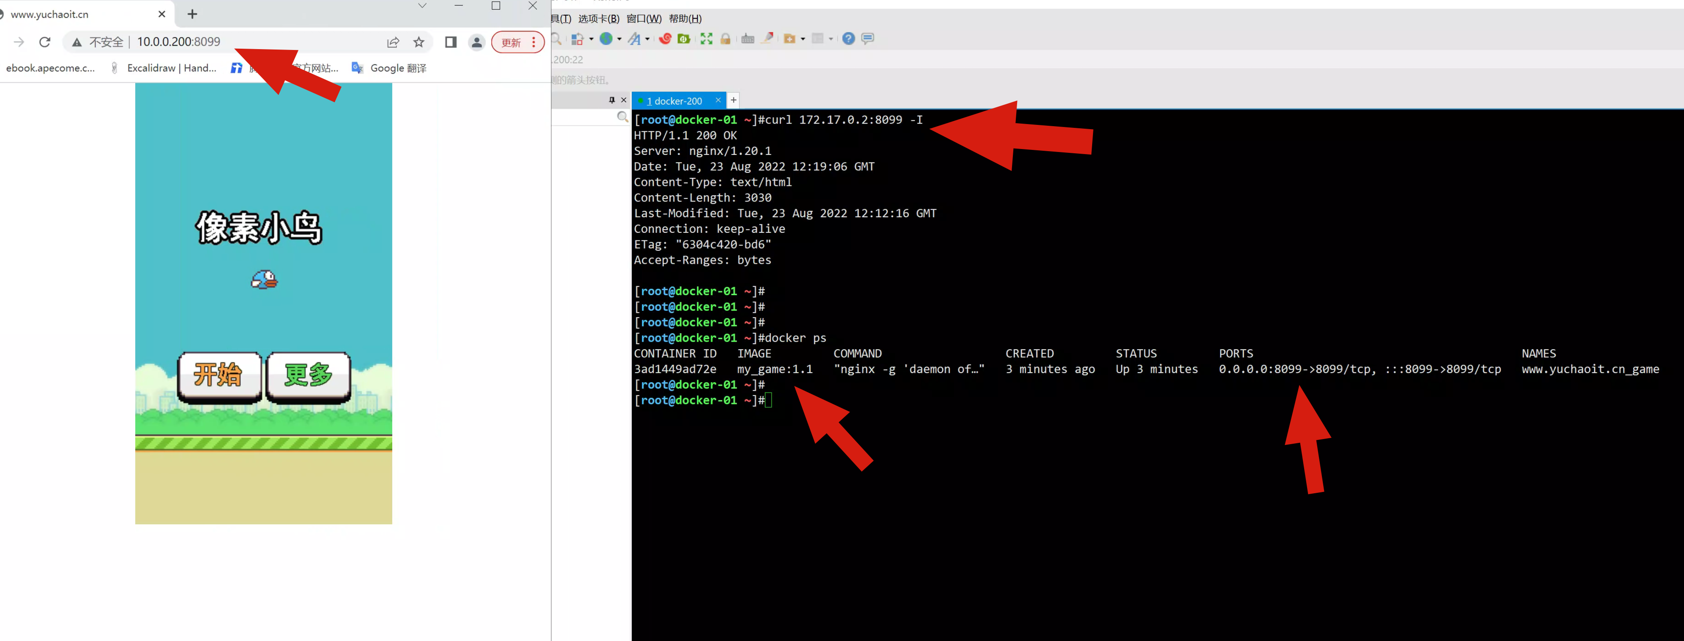Open Xshell help question mark icon
Image resolution: width=1684 pixels, height=641 pixels.
pos(848,39)
